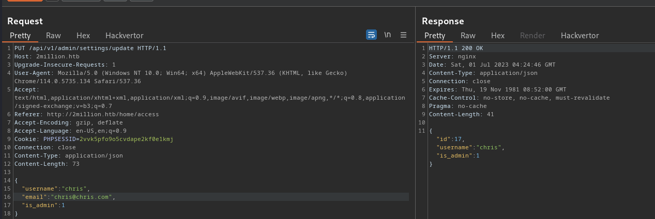Click the PUT /api/v1/admin/settings/update request line
Screen dimensions: 655x219
(90, 48)
